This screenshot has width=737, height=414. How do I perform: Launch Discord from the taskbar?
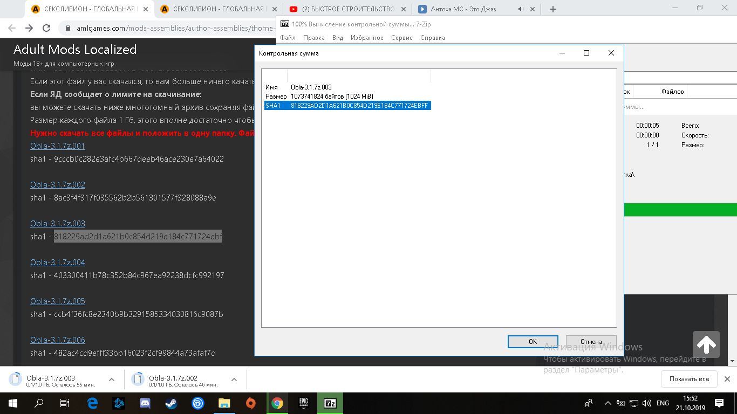click(x=145, y=403)
